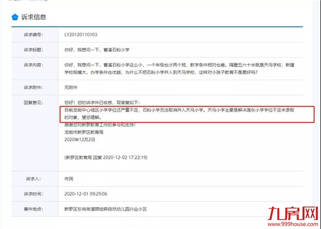Viewport: 321px width, 229px height.
Task: Select the 无附件 value
Action: (x=71, y=88)
